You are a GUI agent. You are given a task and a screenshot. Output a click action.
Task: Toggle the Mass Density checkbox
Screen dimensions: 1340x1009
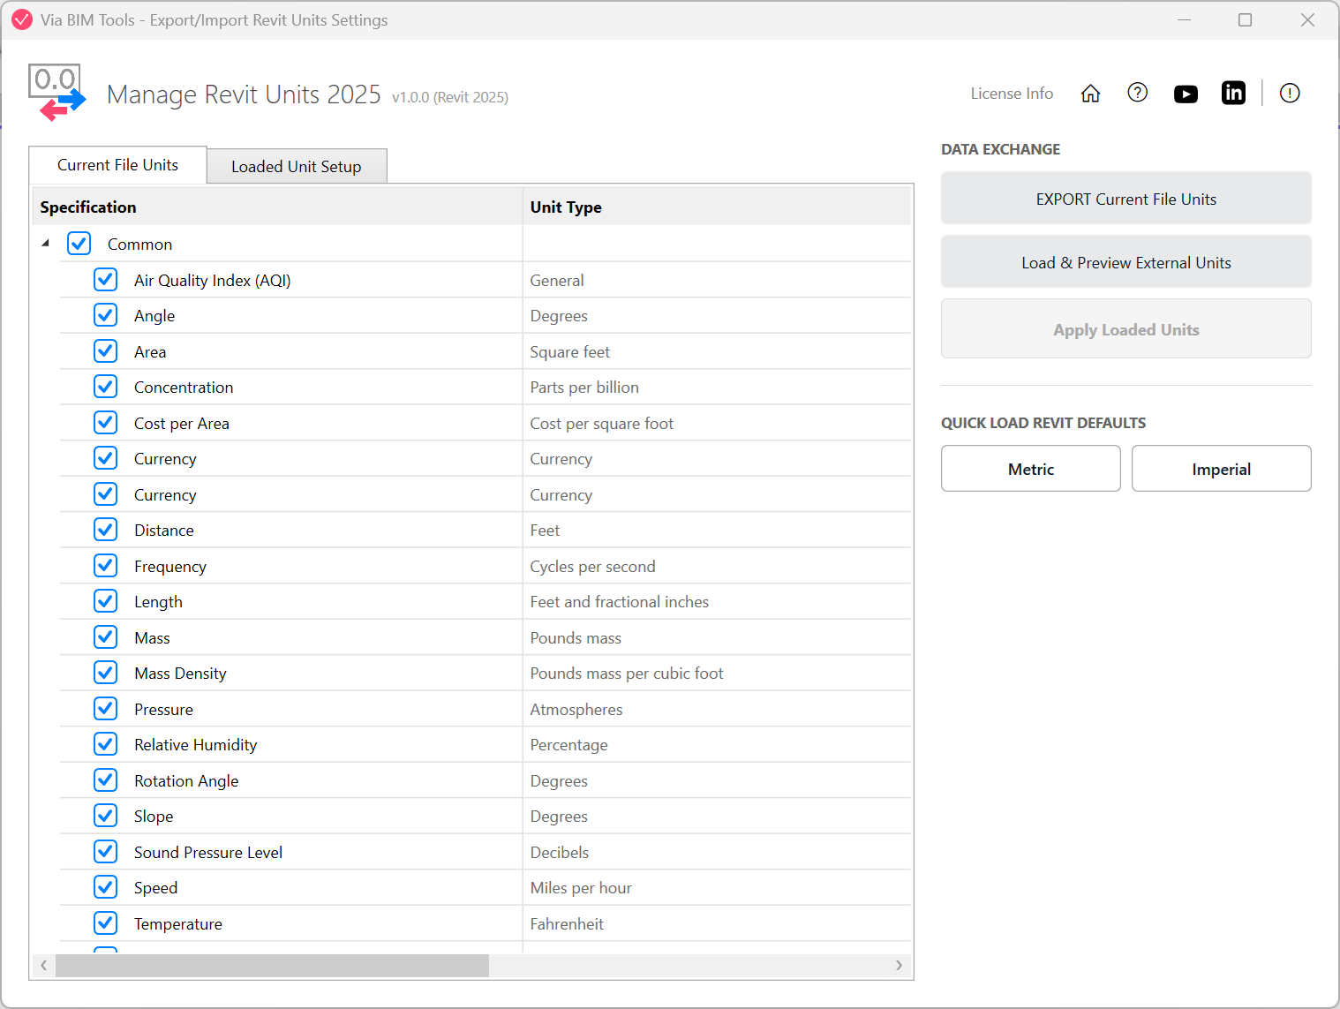coord(105,673)
